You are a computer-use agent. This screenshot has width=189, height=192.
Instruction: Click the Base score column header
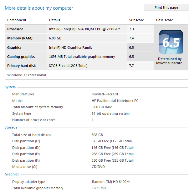165,20
